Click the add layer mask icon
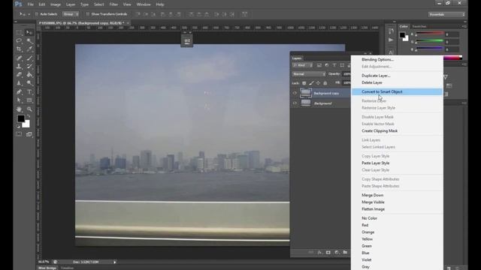 coord(328,252)
